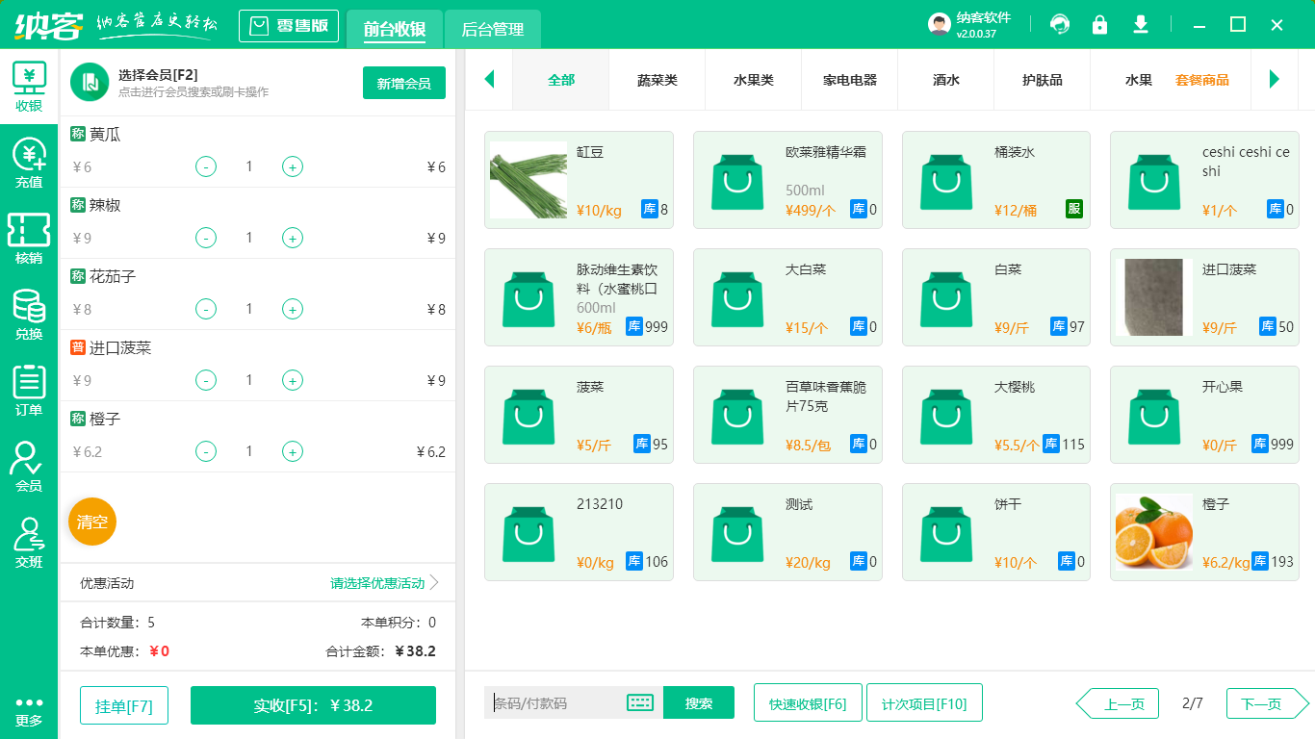
Task: Click the 新增会员 button
Action: click(x=404, y=83)
